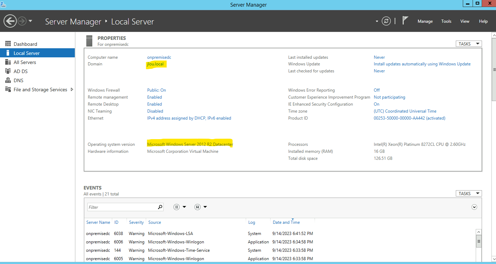Viewport: 496px width, 264px height.
Task: Click the jlou.local domain link
Action: 155,64
